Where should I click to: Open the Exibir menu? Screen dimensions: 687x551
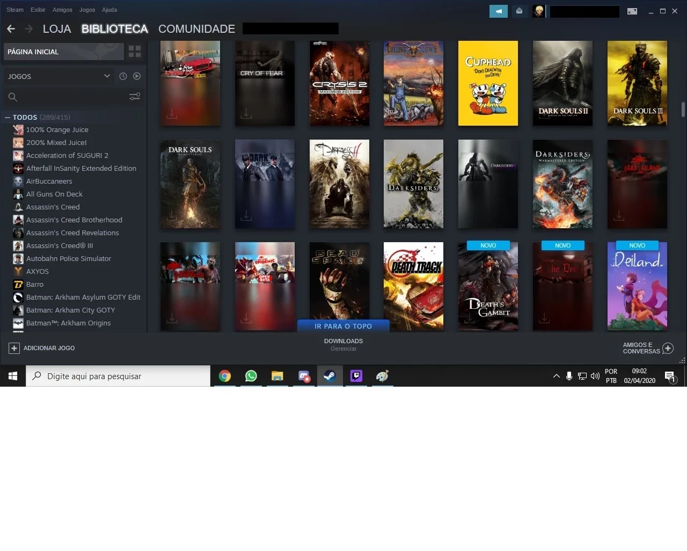[38, 10]
